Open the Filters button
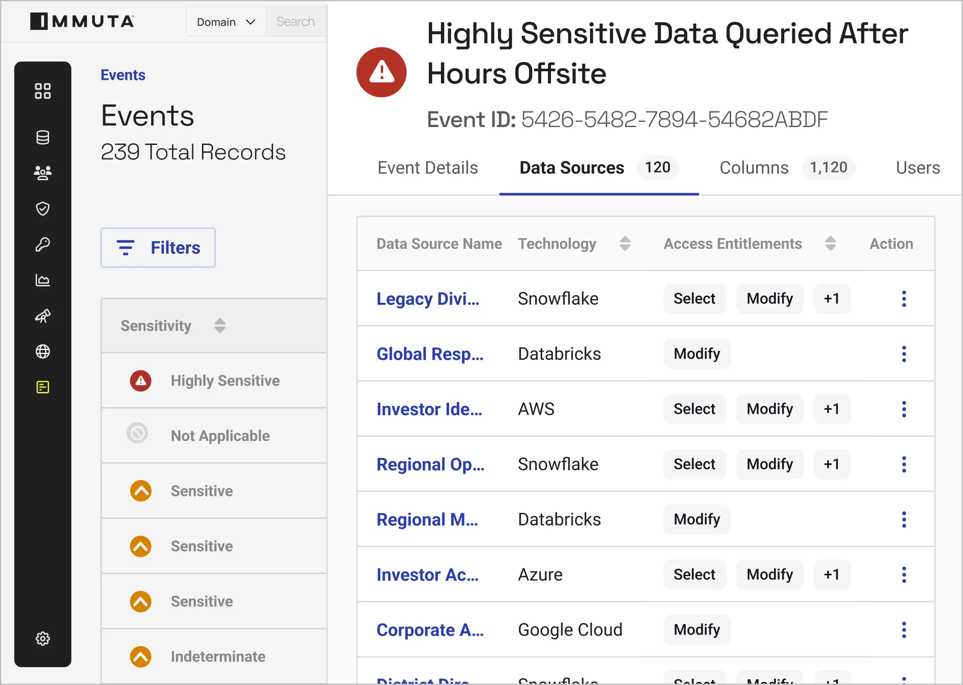 [x=158, y=248]
